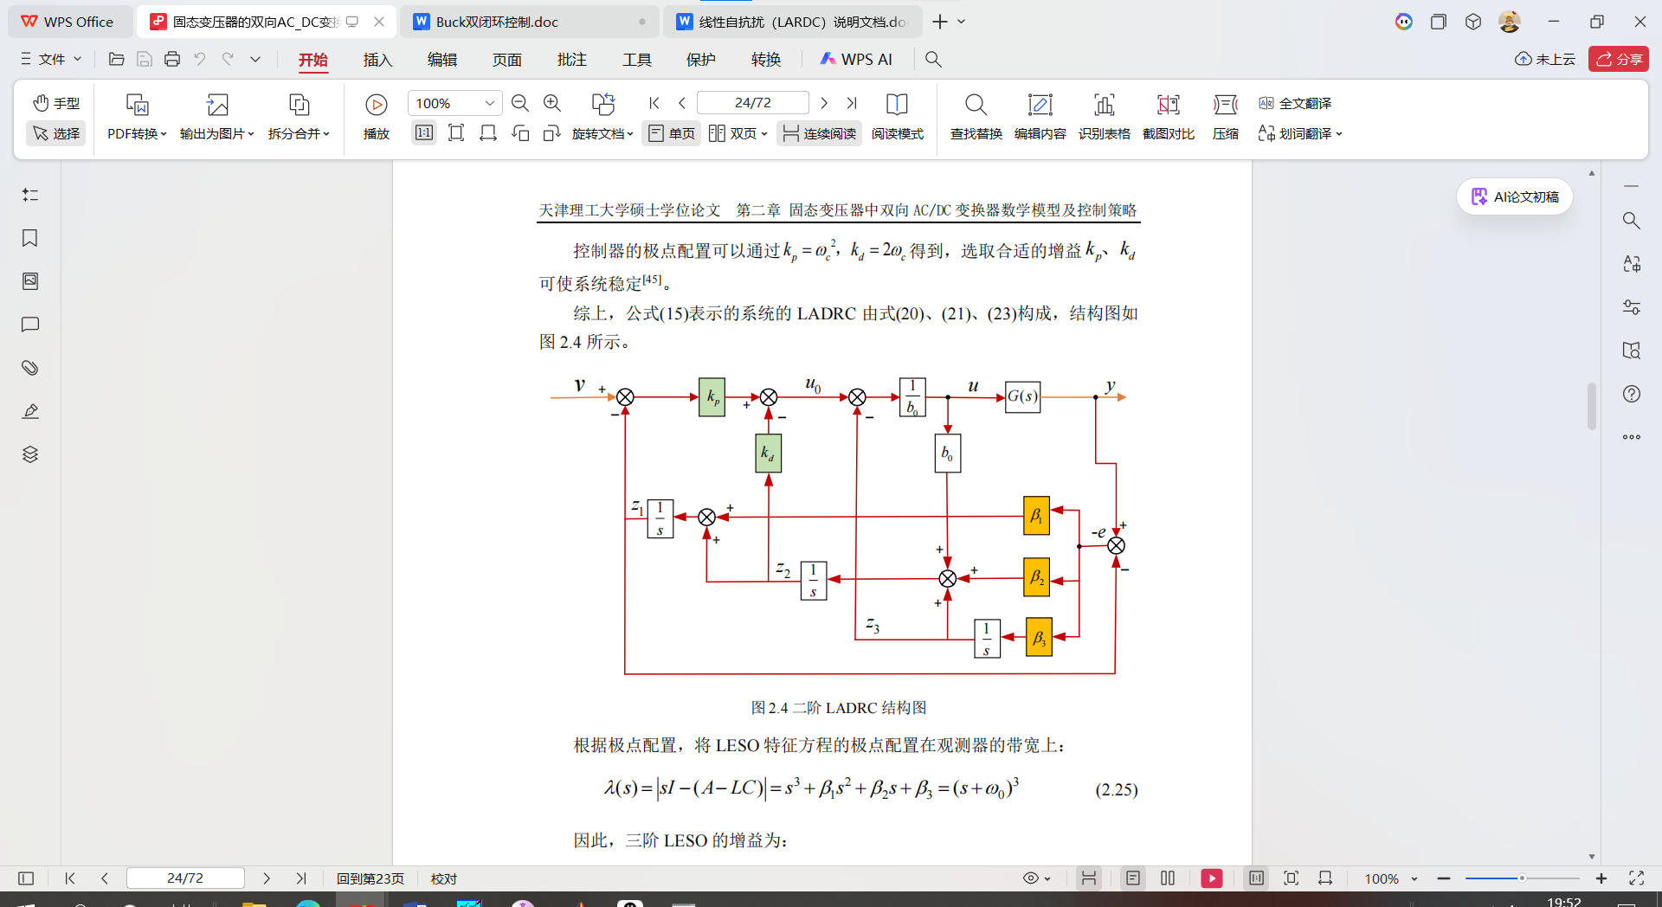Toggle Continuous Reading mode
Screen dimensions: 1662x907
(x=819, y=133)
